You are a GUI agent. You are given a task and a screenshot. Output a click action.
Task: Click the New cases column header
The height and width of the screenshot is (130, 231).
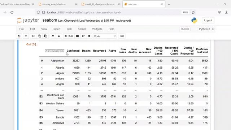coord(122,51)
